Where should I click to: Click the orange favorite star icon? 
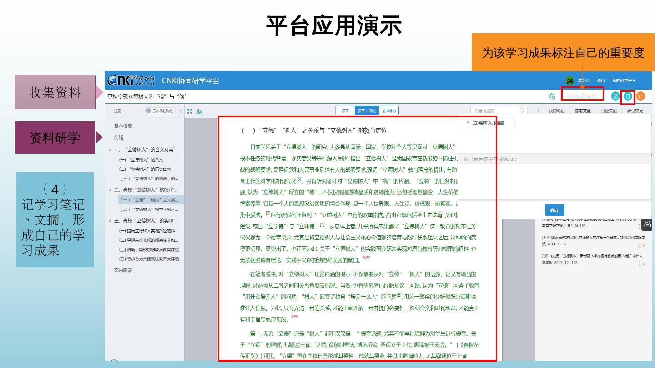640,96
